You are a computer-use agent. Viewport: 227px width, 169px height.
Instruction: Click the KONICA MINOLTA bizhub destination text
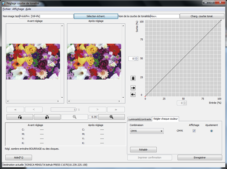pos(56,165)
